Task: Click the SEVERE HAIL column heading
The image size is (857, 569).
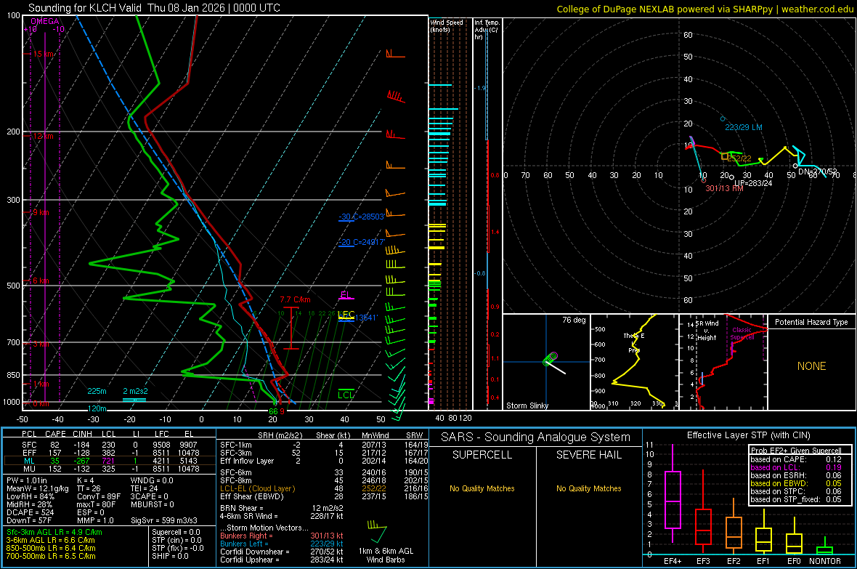Action: 588,455
